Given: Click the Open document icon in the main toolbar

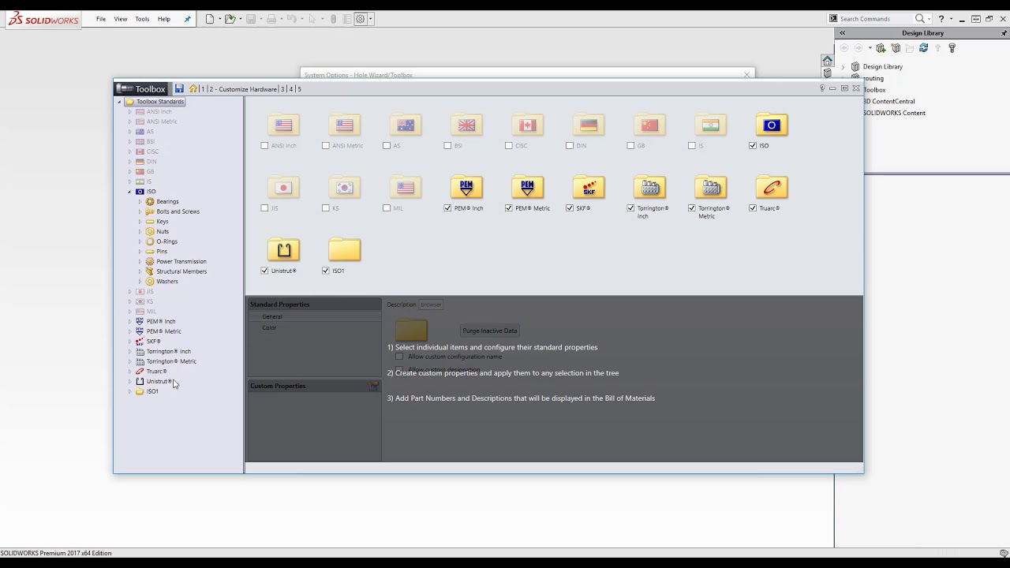Looking at the screenshot, I should (230, 19).
